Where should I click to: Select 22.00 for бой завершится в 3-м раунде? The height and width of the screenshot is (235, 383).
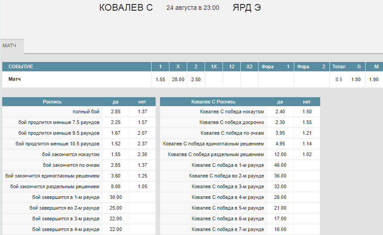(115, 219)
